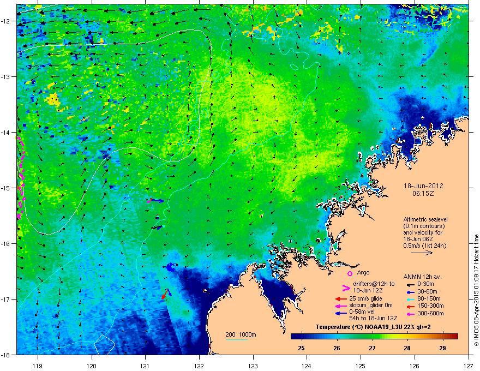Viewport: 480px width, 371px height.
Task: Click the colorbar tick label 27
Action: coord(372,348)
